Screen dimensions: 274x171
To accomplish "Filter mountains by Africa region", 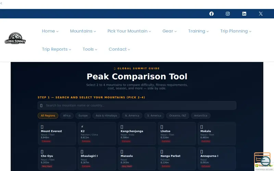I will [x=67, y=116].
